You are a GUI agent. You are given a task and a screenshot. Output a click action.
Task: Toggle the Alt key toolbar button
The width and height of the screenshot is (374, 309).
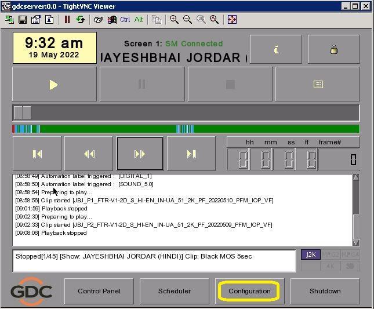139,20
